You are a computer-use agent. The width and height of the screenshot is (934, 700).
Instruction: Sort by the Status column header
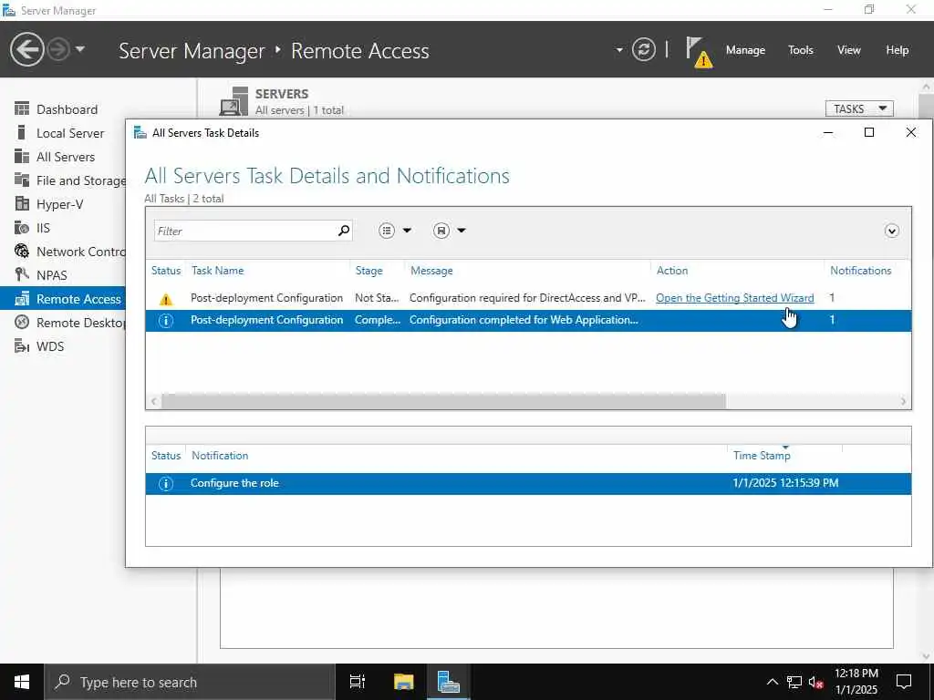tap(166, 270)
